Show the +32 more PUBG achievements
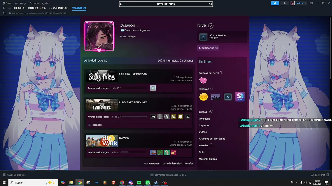The image size is (332, 186). tap(187, 117)
